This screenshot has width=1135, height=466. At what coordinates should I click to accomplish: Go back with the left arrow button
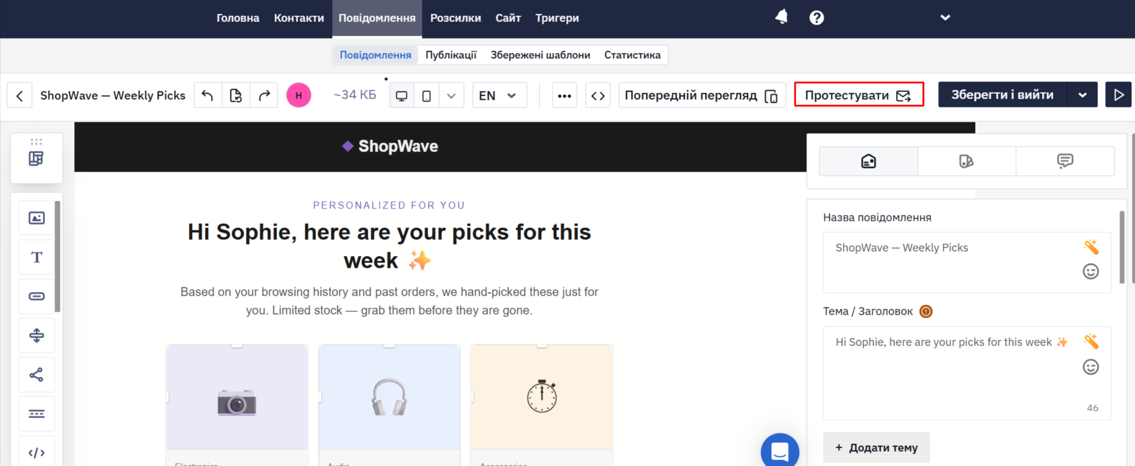coord(20,95)
